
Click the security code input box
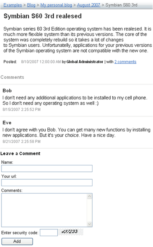point(49,232)
